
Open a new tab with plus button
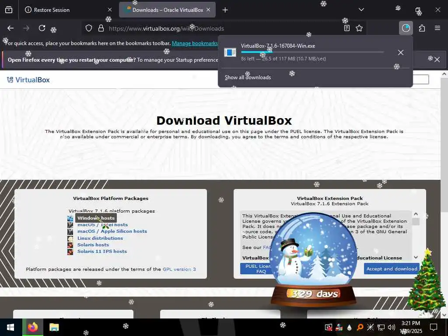(x=225, y=10)
